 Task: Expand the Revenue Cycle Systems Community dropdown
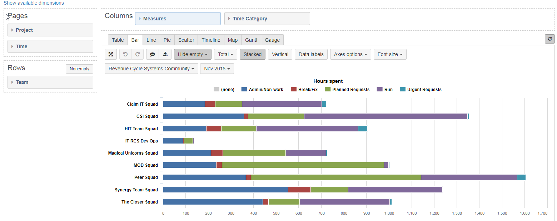click(x=151, y=69)
